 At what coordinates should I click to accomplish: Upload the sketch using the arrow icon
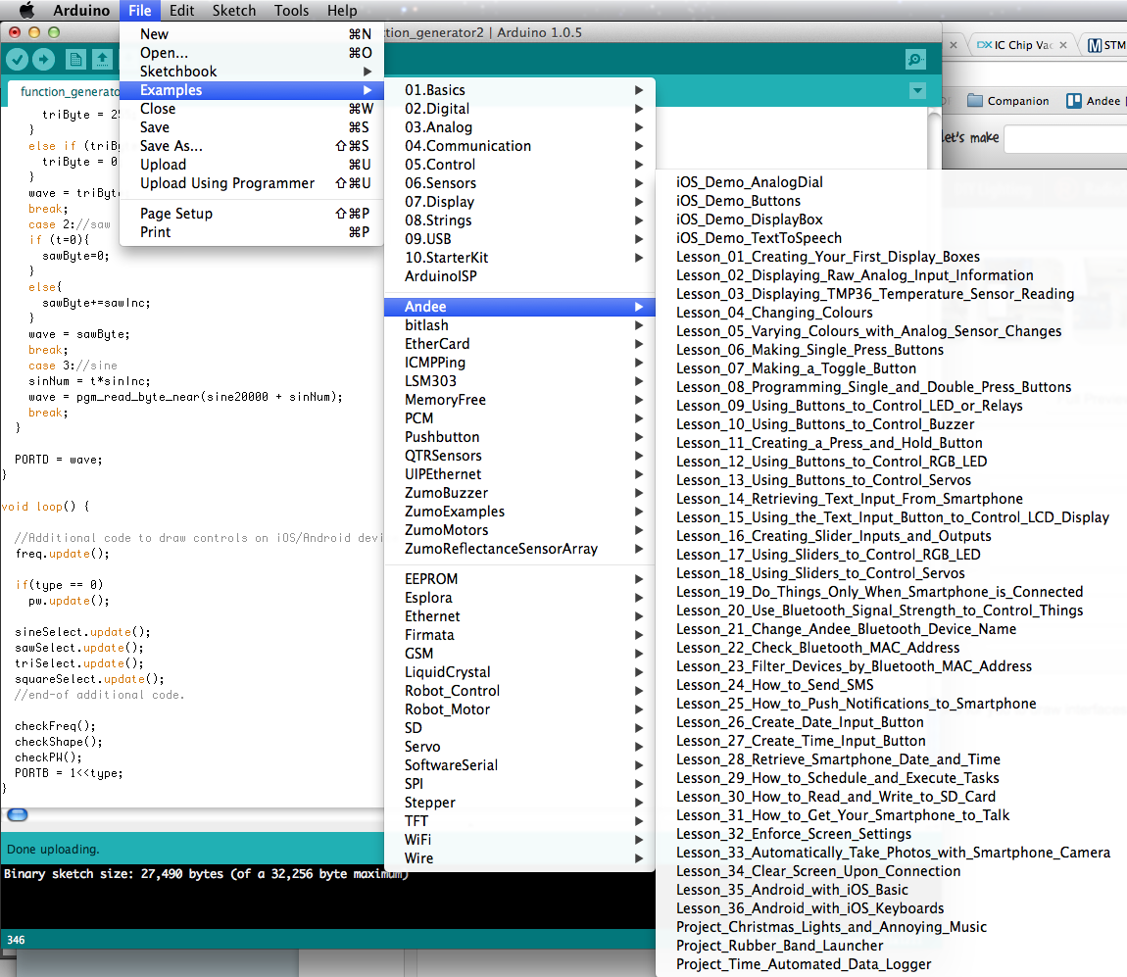click(43, 59)
